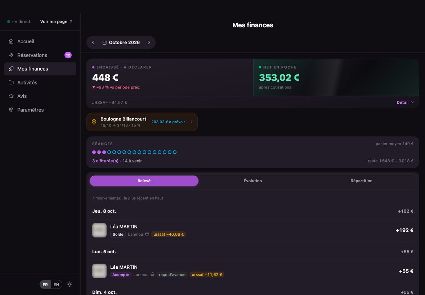This screenshot has width=425, height=295.
Task: Click the 203,03 € à prévoir link
Action: pos(168,122)
